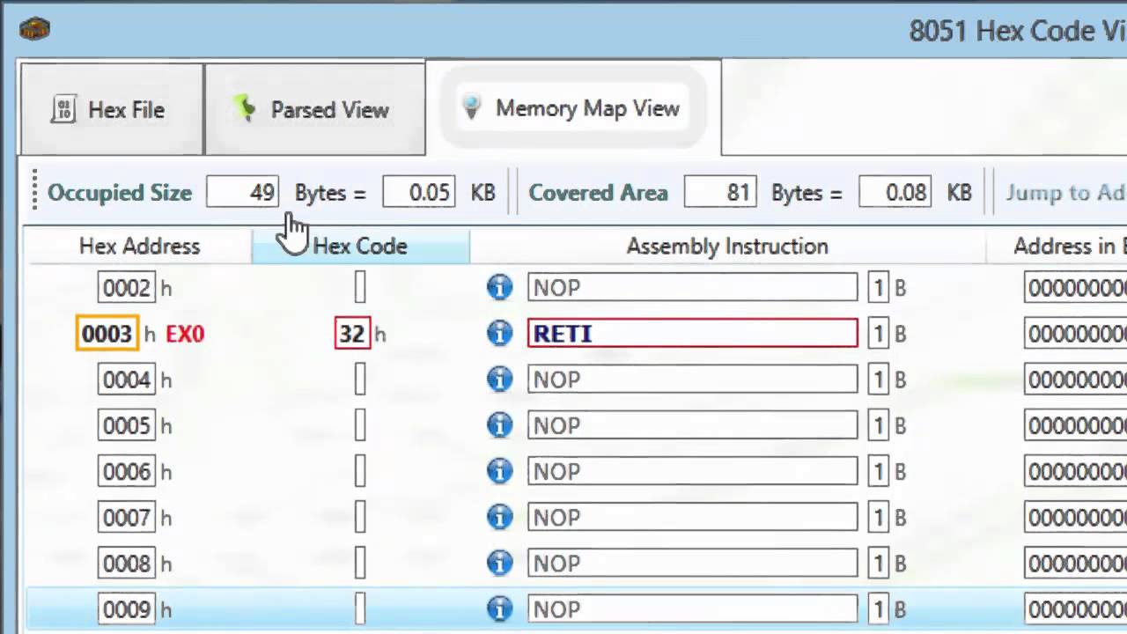Switch to the Hex File tab
1127x634 pixels.
click(x=111, y=110)
